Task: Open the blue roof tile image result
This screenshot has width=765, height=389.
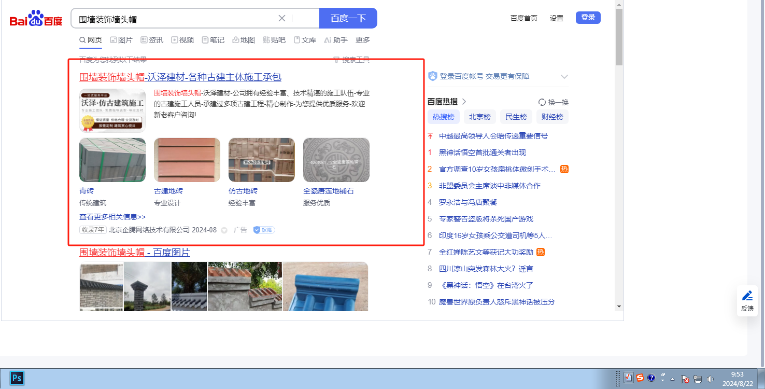Action: pos(325,286)
